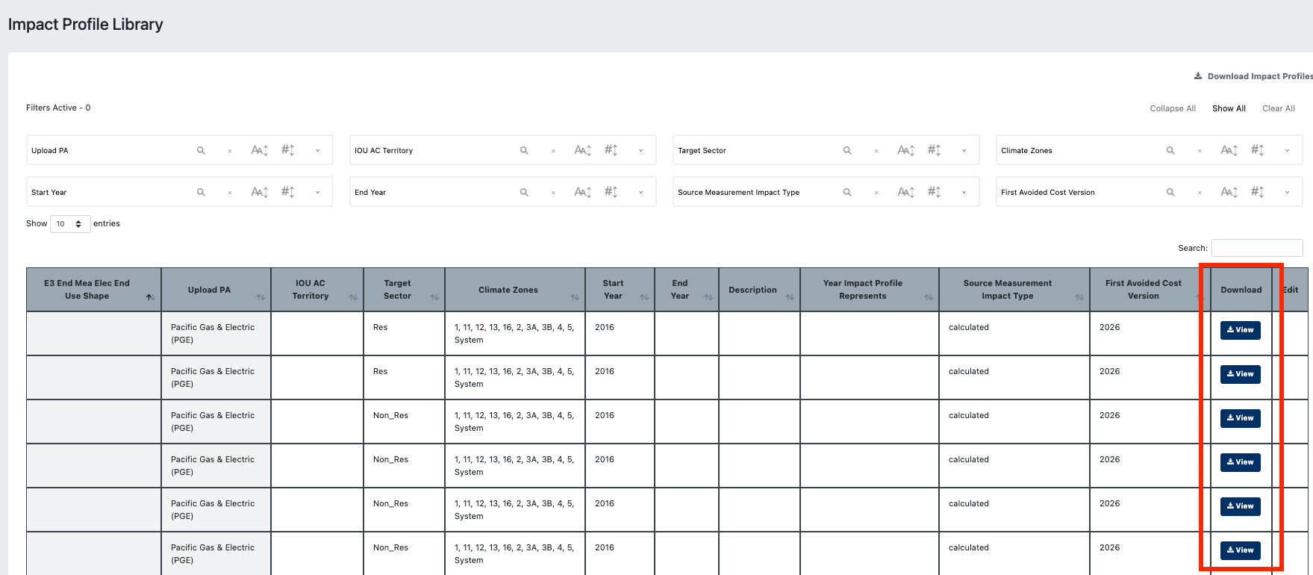1313x575 pixels.
Task: Toggle Aa sort in First Avoided Cost Version filter
Action: 1229,192
